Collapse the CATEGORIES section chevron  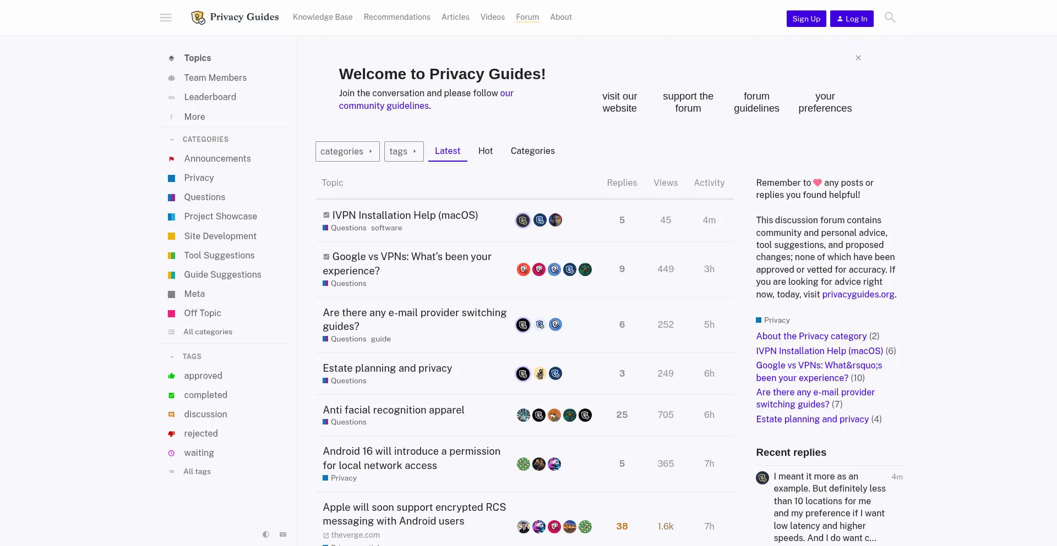click(171, 139)
